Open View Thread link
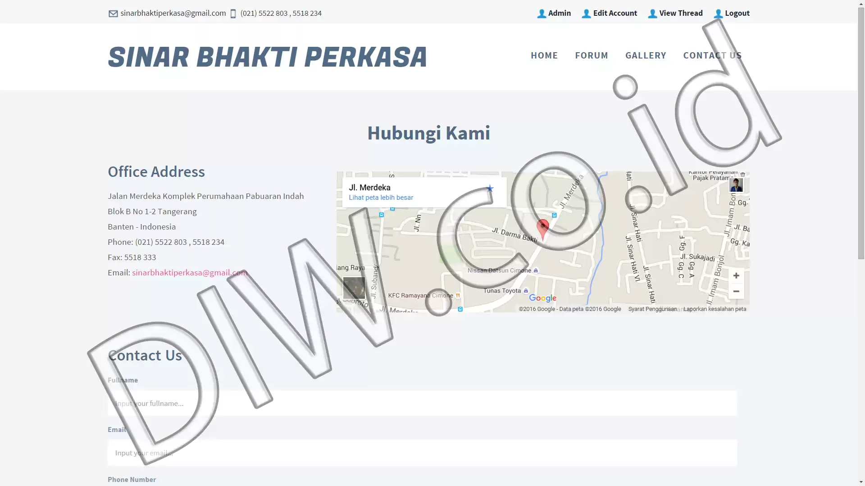This screenshot has height=486, width=865. coord(681,13)
